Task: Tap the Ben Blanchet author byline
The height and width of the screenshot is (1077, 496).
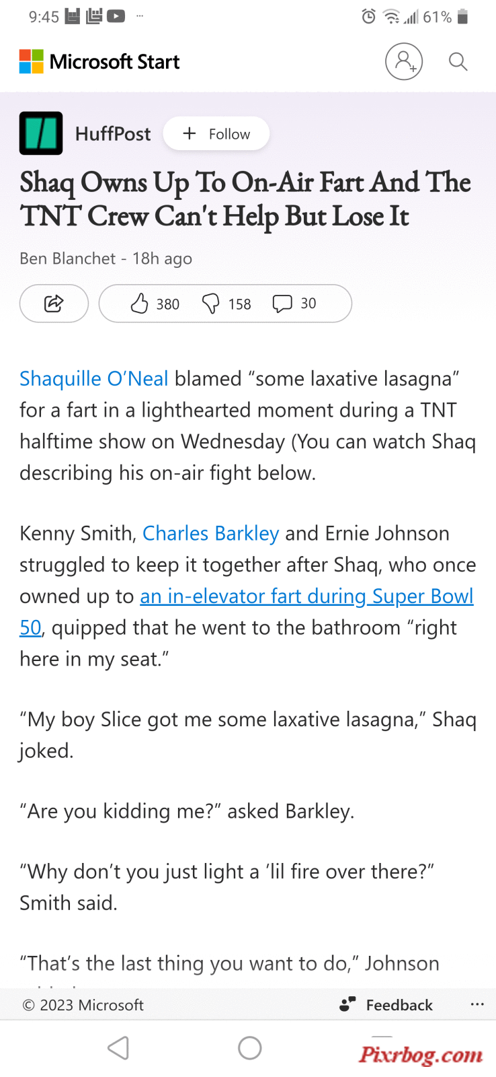Action: pyautogui.click(x=68, y=258)
